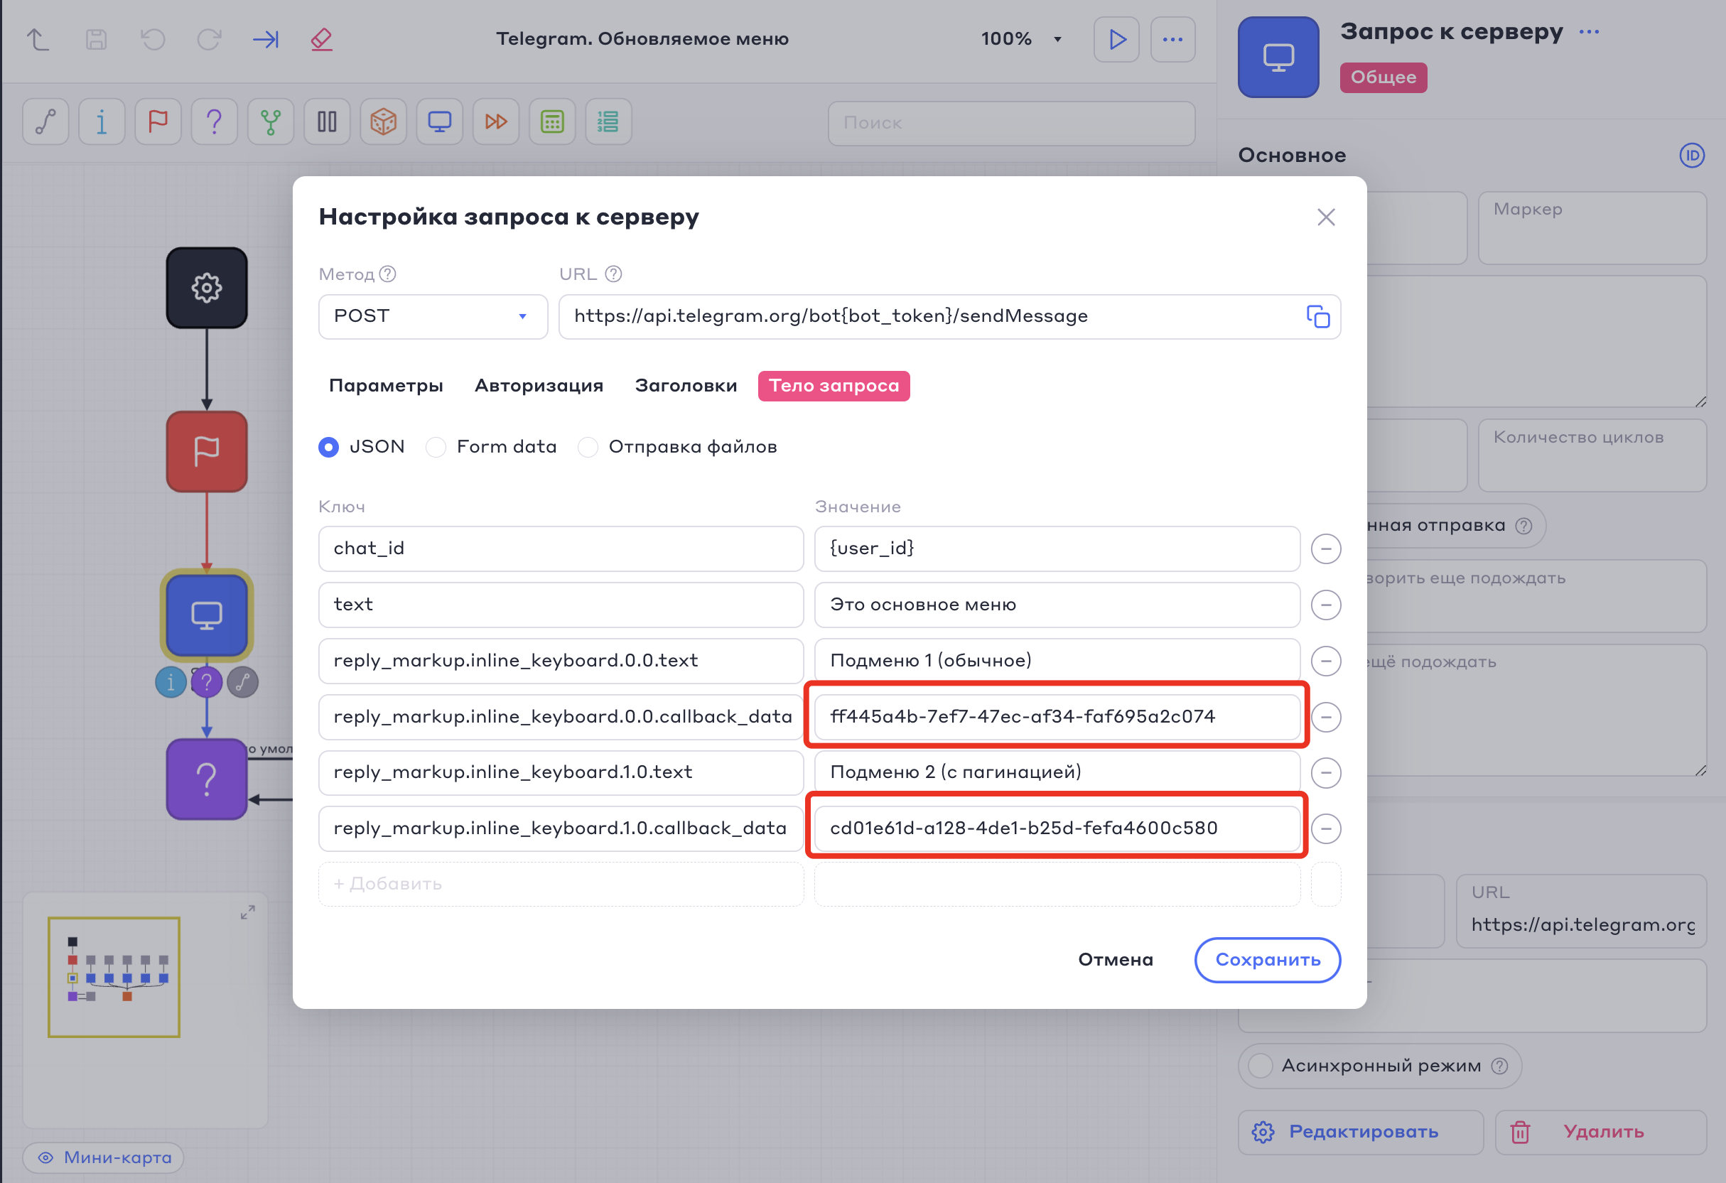Switch to the Тело запроса tab
Image resolution: width=1726 pixels, height=1183 pixels.
pos(834,387)
